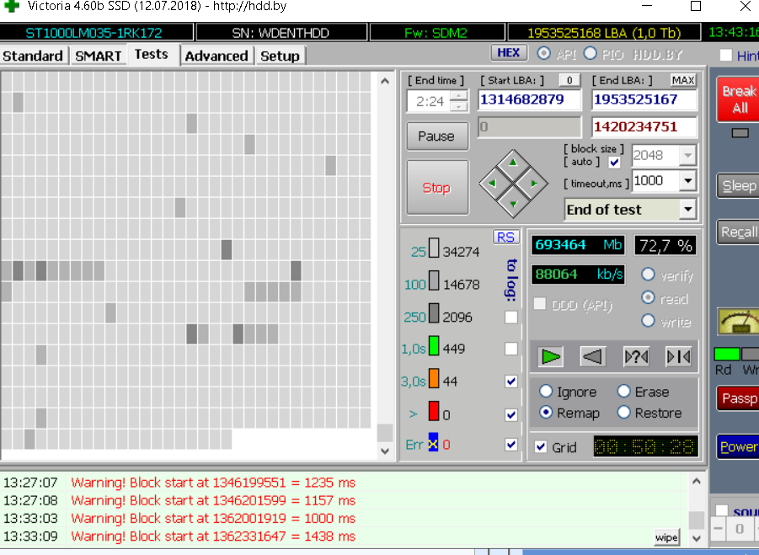Screen dimensions: 759x555
Task: Click the MAX button above End LBA
Action: [x=683, y=80]
